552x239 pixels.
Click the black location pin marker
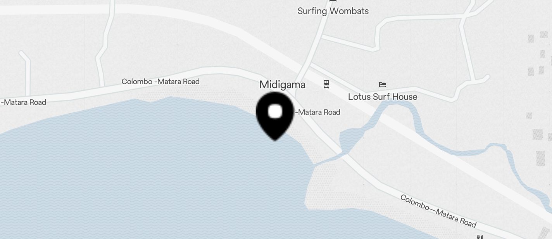pyautogui.click(x=275, y=116)
